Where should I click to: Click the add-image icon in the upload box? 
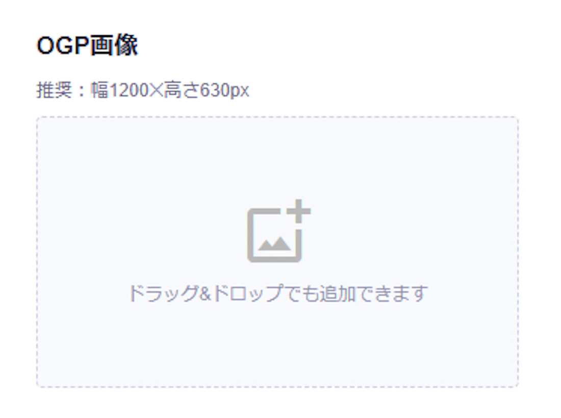(x=278, y=231)
